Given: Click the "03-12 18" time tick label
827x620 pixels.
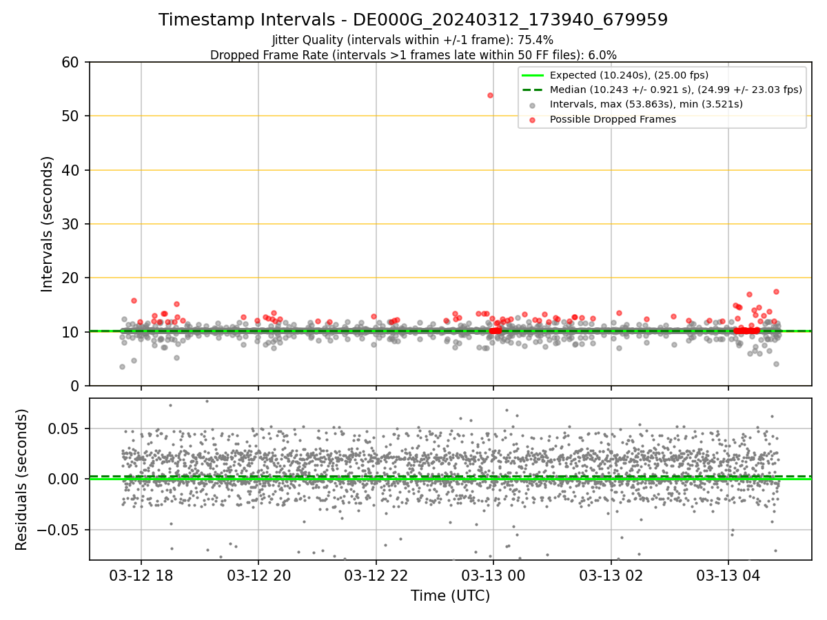Looking at the screenshot, I should [141, 575].
